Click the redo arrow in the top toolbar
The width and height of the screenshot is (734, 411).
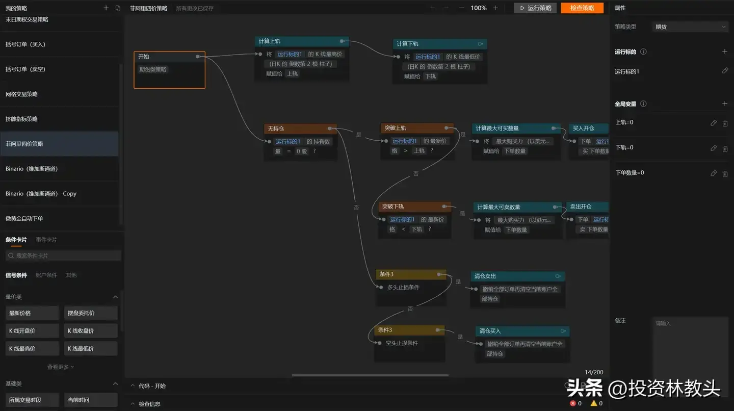(447, 8)
